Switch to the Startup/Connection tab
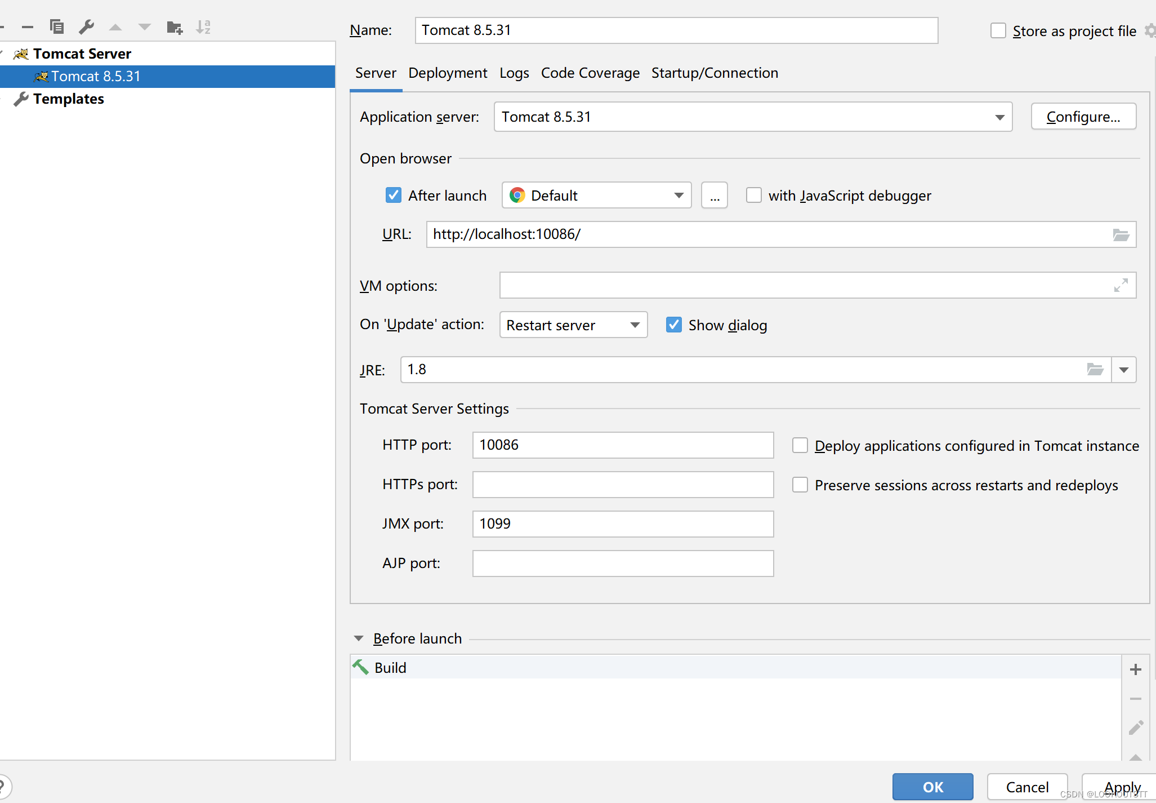The height and width of the screenshot is (803, 1156). 715,73
